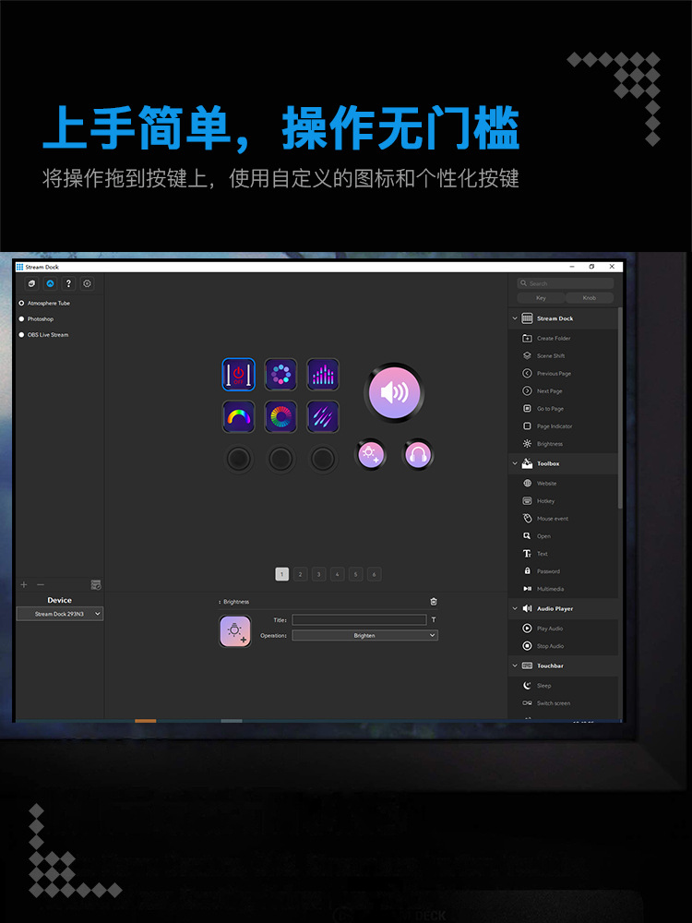
Task: Select the third empty knob slot
Action: click(322, 459)
